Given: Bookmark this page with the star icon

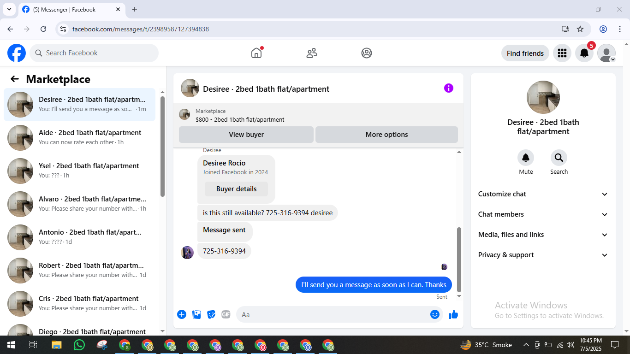Looking at the screenshot, I should (580, 29).
